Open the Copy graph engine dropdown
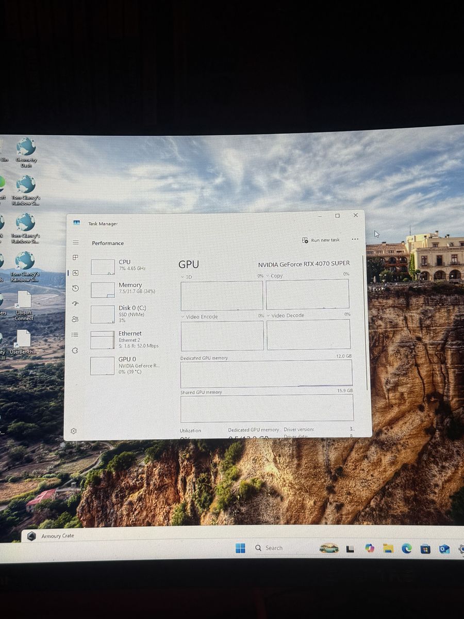464x619 pixels. pyautogui.click(x=269, y=276)
